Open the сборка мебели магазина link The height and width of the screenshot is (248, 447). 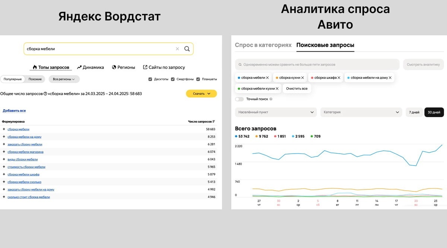tap(25, 152)
